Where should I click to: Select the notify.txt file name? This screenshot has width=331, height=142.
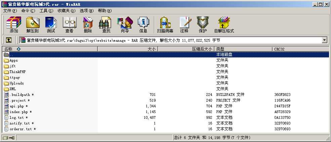pyautogui.click(x=22, y=123)
